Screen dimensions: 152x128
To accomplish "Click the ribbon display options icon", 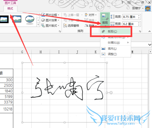I will coord(129,2).
